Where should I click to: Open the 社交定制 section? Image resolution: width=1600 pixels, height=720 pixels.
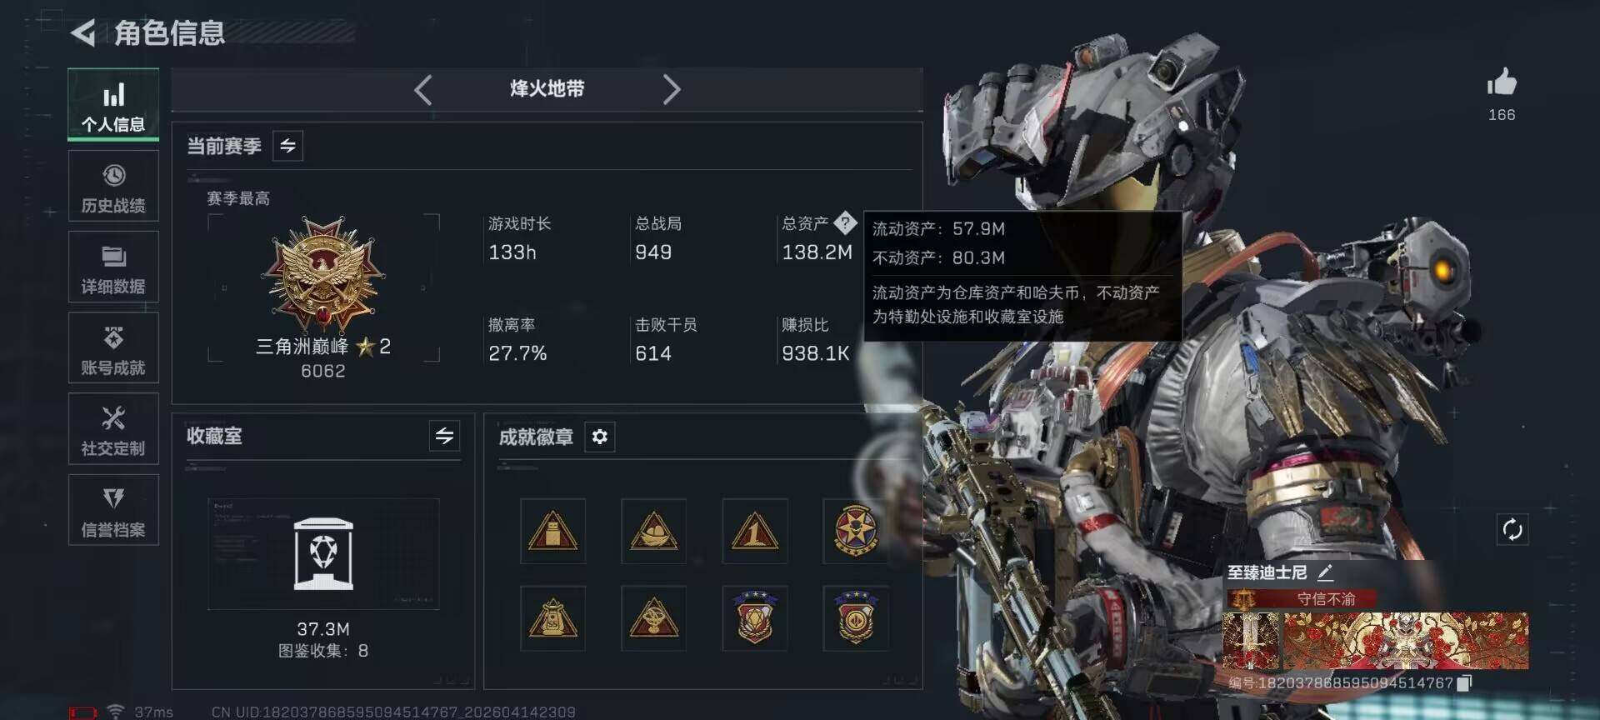tap(113, 429)
